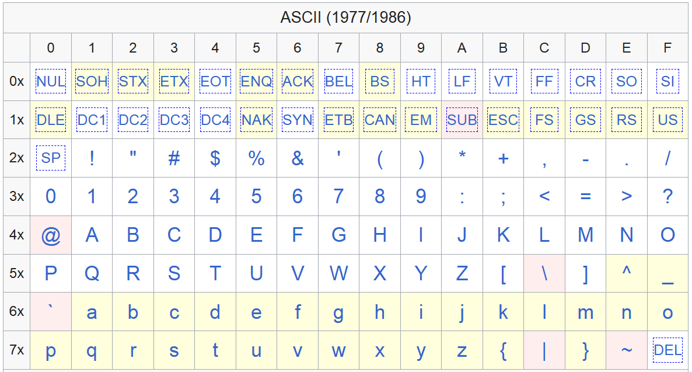Click the lowercase letter g link
692x372 pixels.
coord(338,314)
